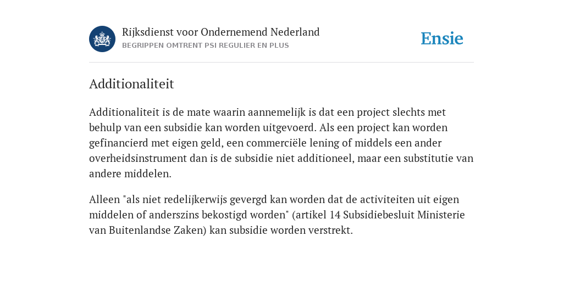Image resolution: width=563 pixels, height=281 pixels.
Task: Click the closing words andere middelen
Action: point(130,174)
